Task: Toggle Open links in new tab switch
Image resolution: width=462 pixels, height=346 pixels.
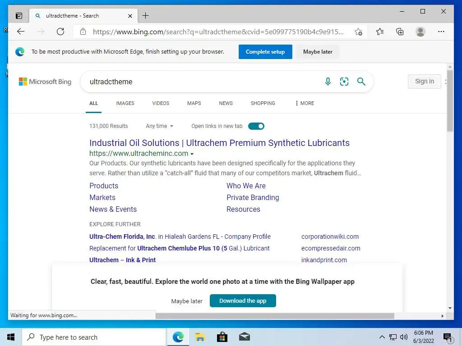Action: click(256, 126)
